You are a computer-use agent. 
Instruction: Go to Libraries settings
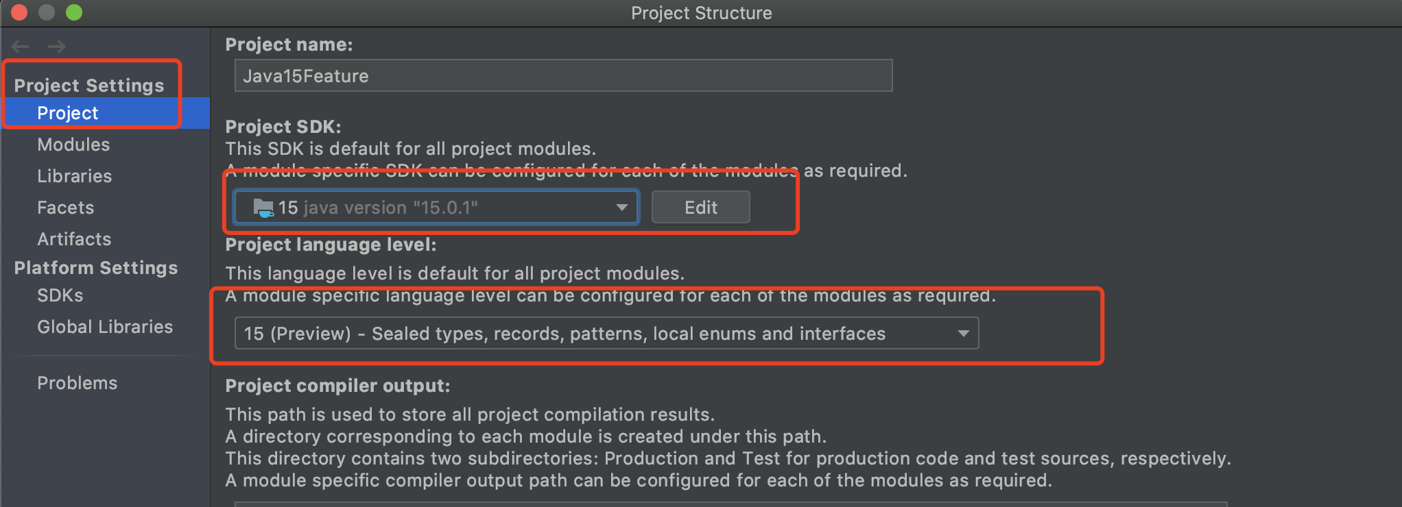(74, 176)
